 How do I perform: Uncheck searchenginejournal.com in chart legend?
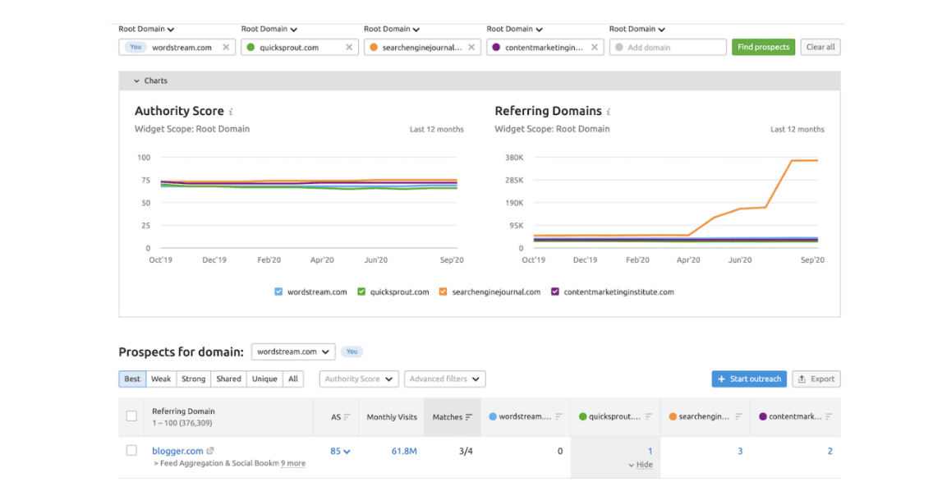443,292
